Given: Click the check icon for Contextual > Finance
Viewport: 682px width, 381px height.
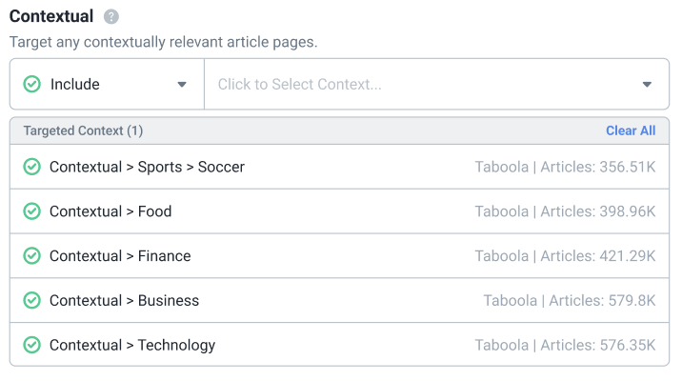Looking at the screenshot, I should 31,255.
